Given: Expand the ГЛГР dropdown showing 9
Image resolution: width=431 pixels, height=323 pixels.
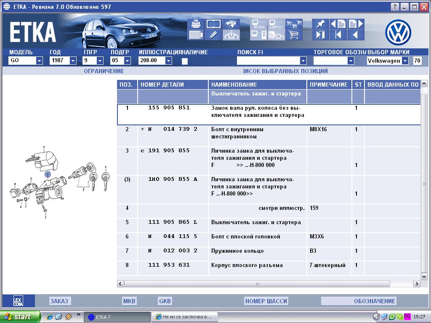Looking at the screenshot, I should point(100,61).
